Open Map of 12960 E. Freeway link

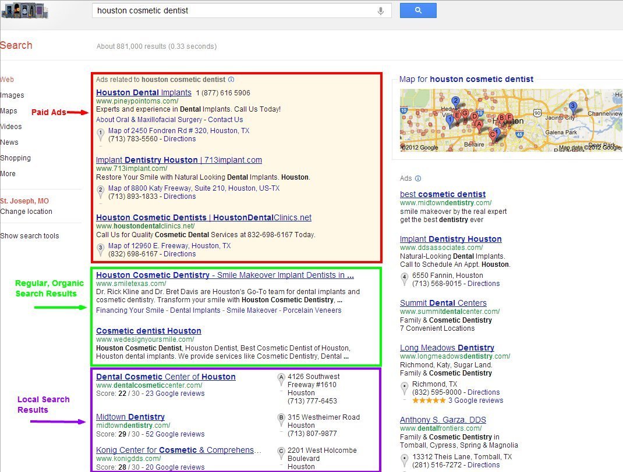(x=169, y=245)
